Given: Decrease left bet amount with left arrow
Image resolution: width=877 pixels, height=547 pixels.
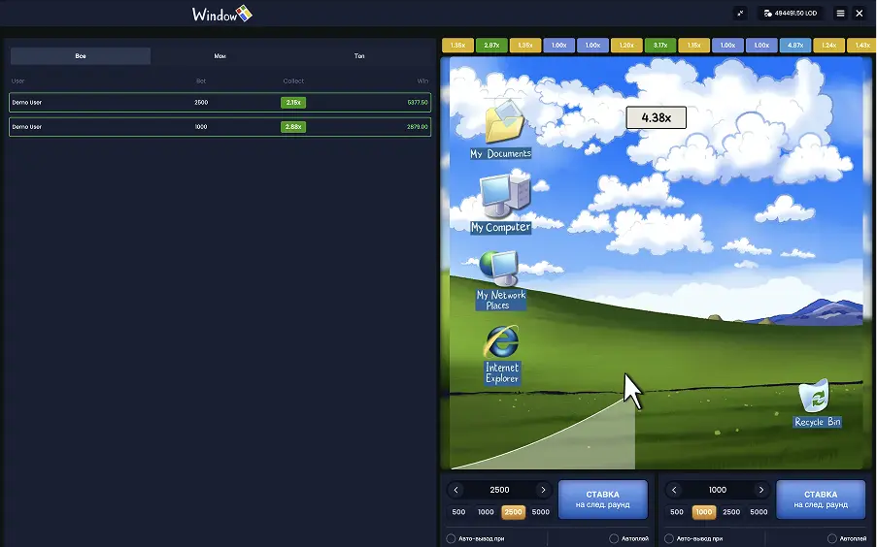Looking at the screenshot, I should pos(456,490).
